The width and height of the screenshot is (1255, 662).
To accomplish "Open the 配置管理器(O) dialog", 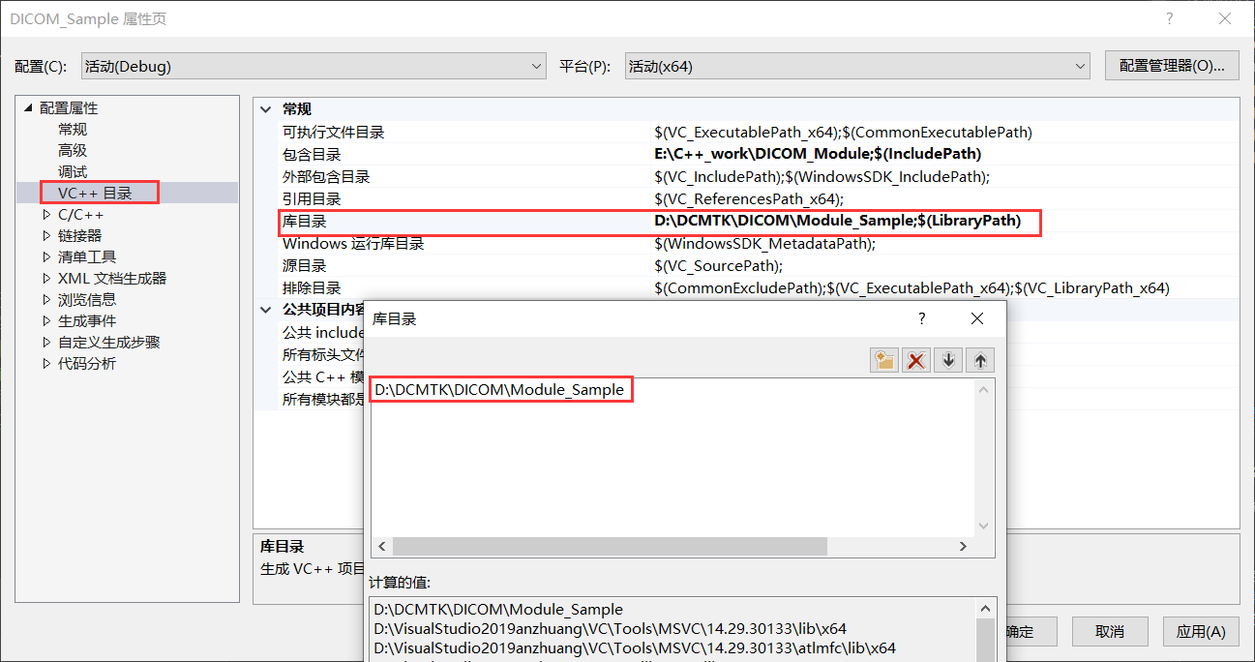I will pos(1171,66).
